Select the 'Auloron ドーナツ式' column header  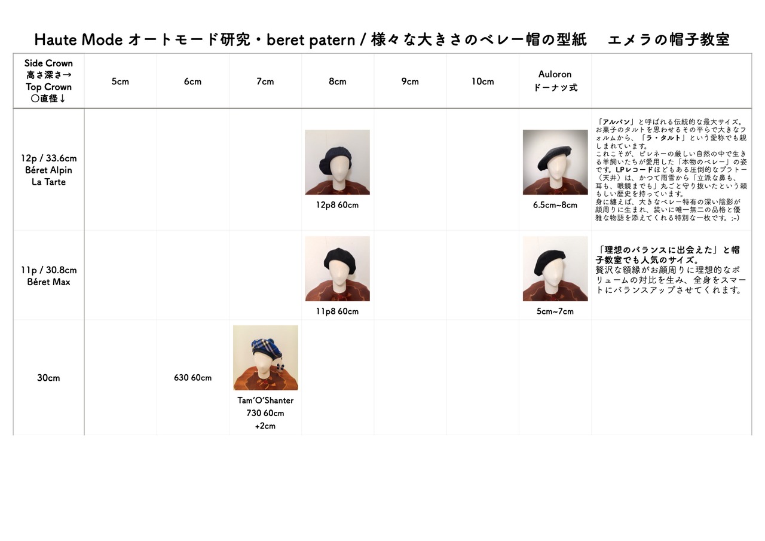pos(555,81)
